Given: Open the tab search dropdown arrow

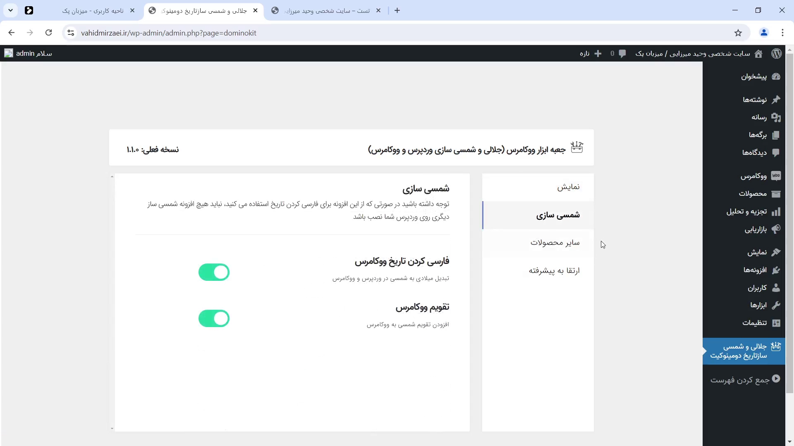Looking at the screenshot, I should coord(10,10).
